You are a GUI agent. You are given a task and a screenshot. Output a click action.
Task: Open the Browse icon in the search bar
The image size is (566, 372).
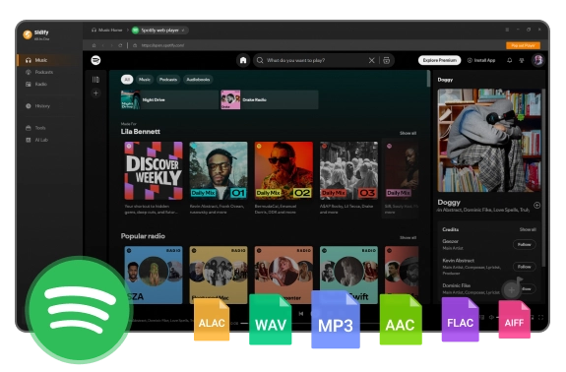pyautogui.click(x=386, y=60)
